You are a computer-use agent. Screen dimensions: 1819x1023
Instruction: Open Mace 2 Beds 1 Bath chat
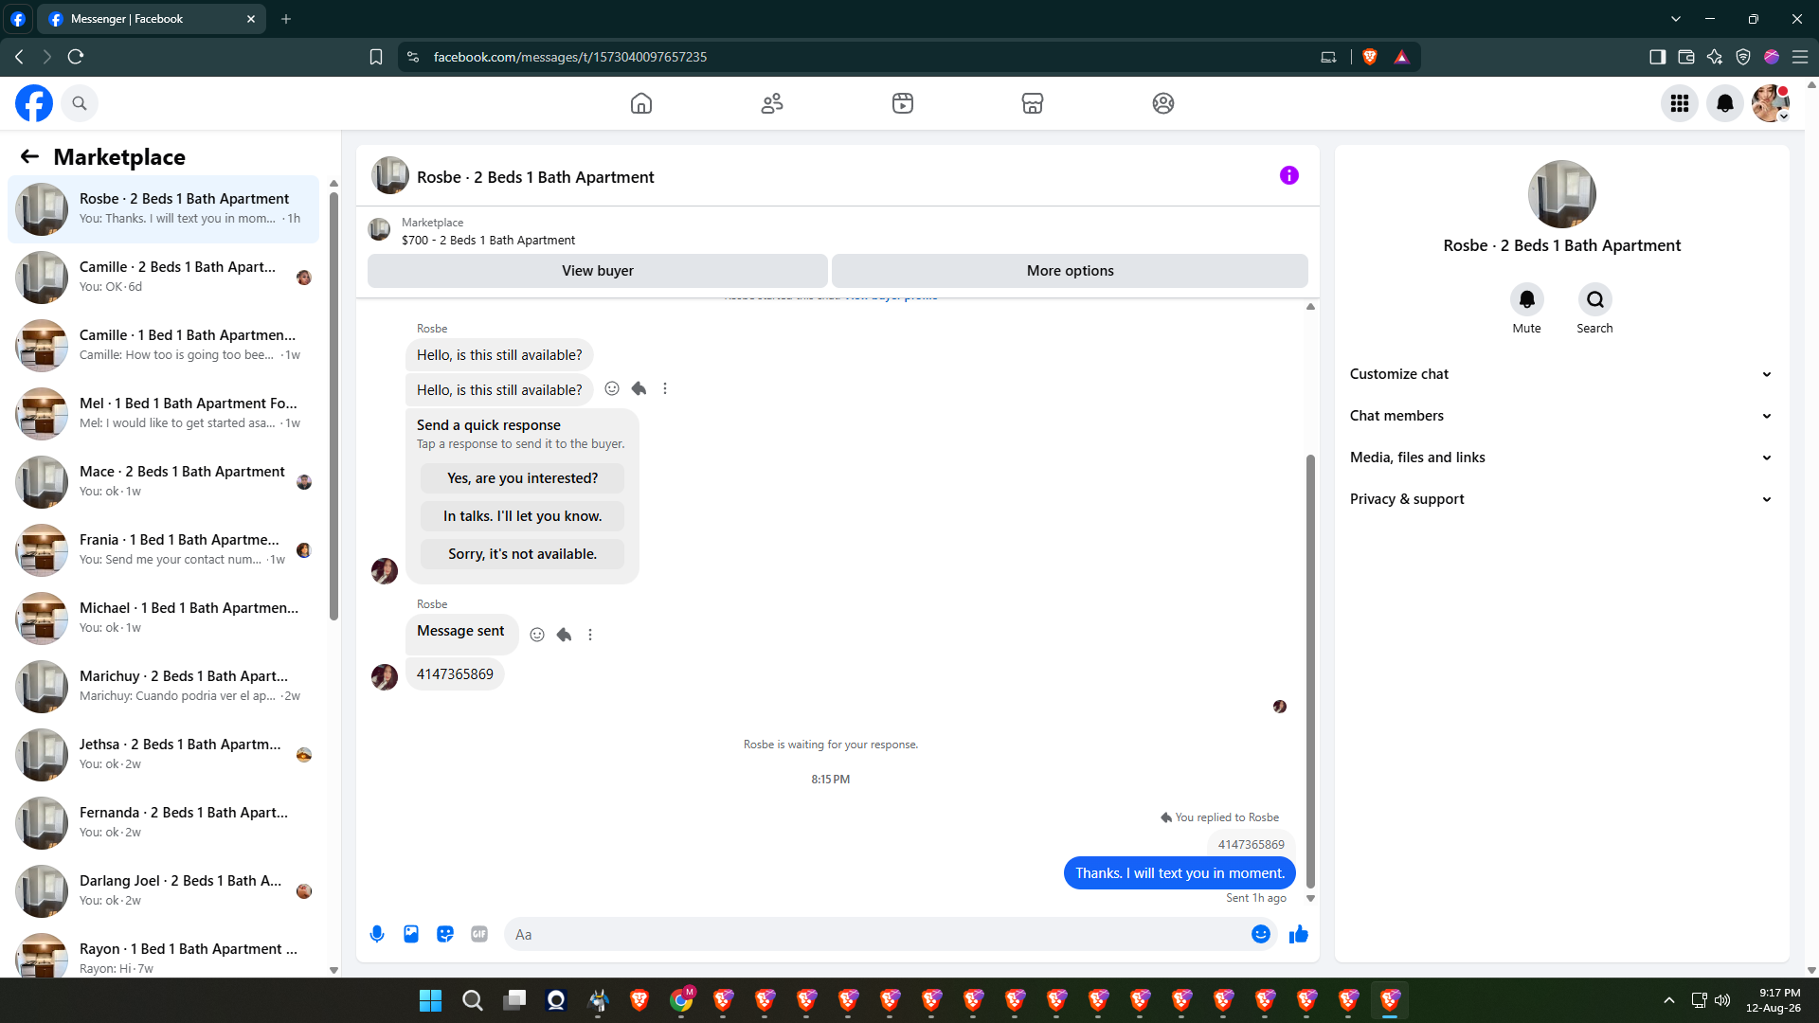point(164,481)
